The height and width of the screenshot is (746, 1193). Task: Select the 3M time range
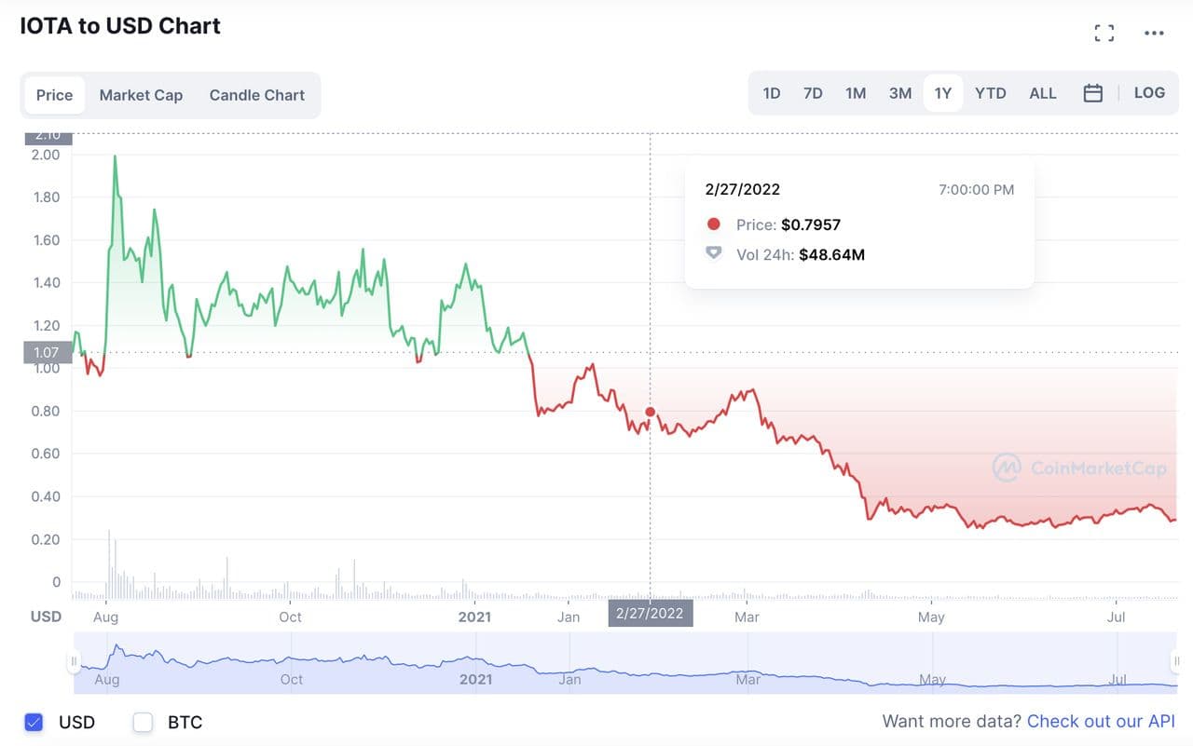[899, 93]
